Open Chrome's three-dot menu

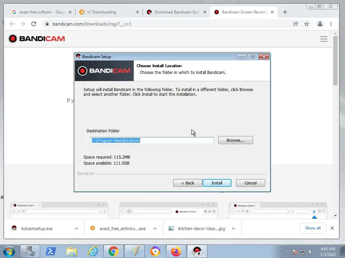tap(331, 24)
